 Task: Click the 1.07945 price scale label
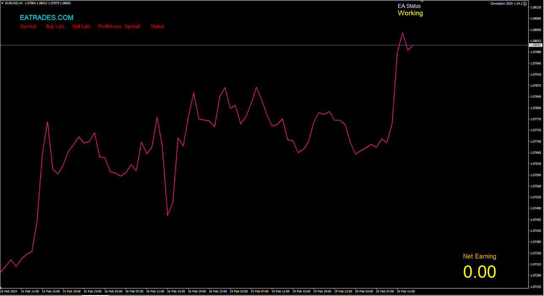click(x=536, y=64)
